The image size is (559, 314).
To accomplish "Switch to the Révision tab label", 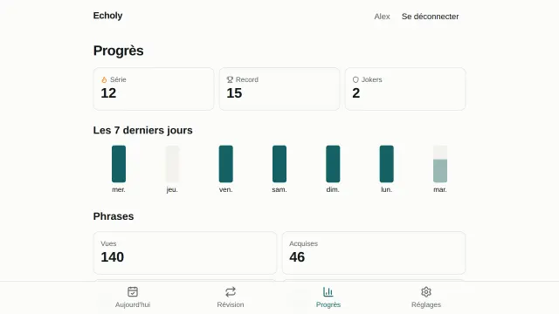I will pos(231,304).
